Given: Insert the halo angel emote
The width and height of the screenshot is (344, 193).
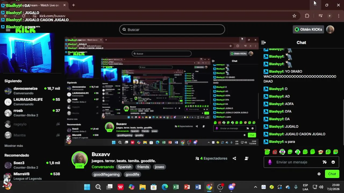Looking at the screenshot, I should (x=267, y=152).
